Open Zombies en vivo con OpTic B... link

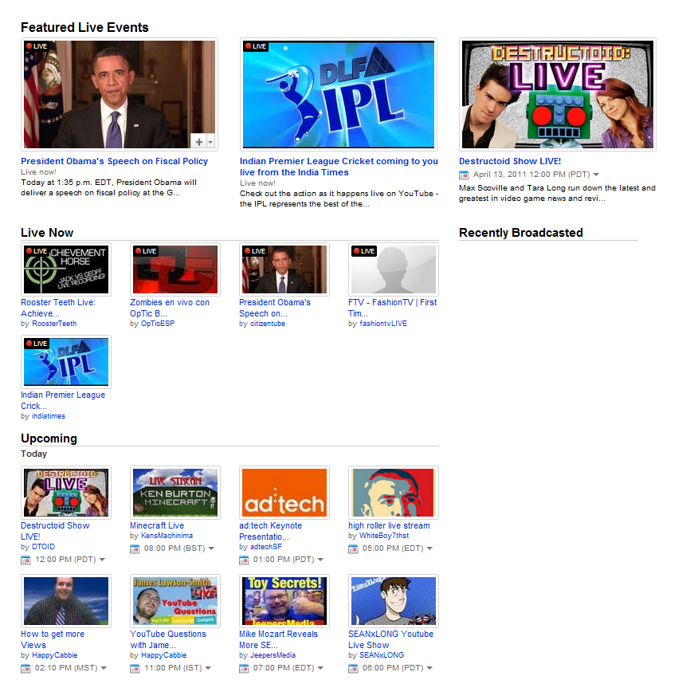pyautogui.click(x=169, y=308)
